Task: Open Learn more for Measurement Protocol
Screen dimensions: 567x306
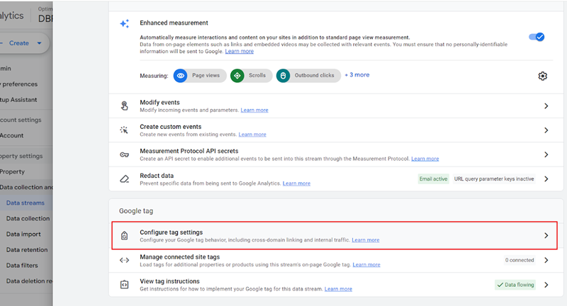Action: click(425, 159)
